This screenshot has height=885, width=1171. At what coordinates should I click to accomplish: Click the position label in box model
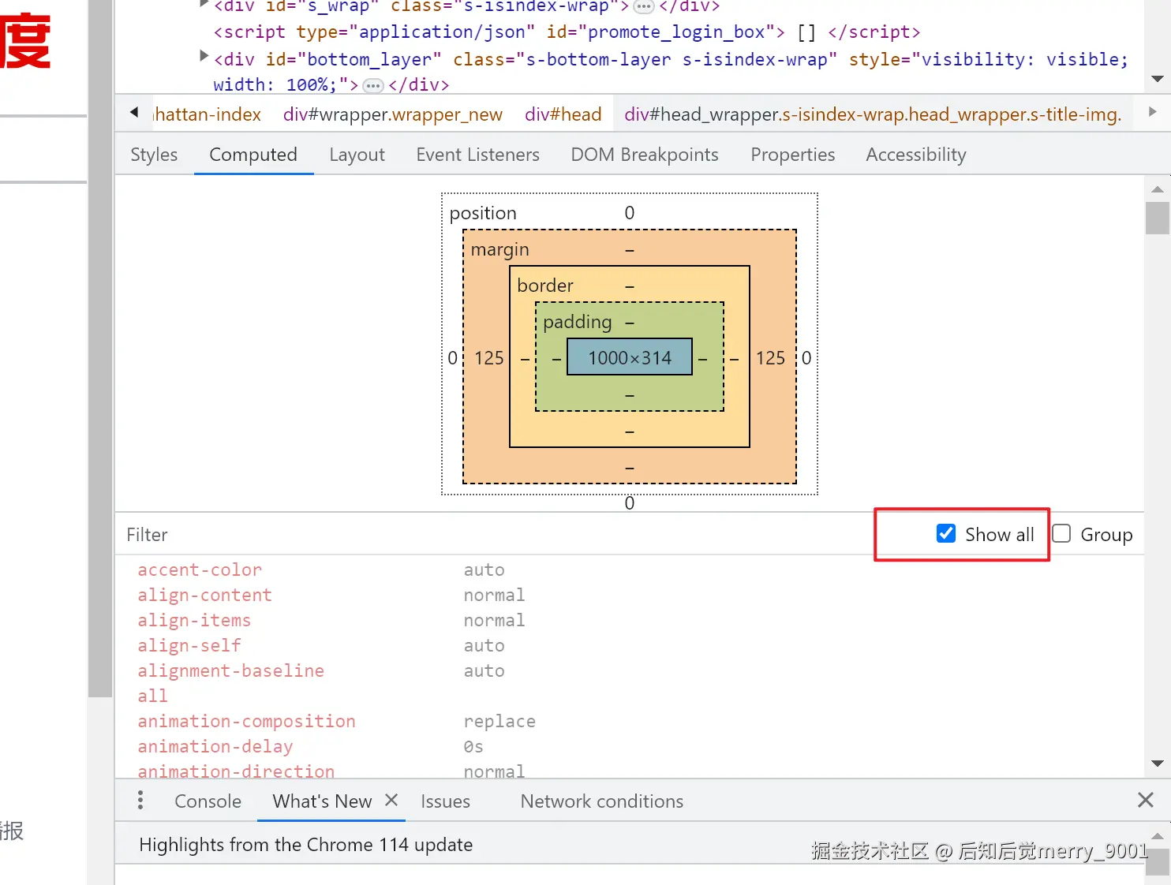(482, 213)
